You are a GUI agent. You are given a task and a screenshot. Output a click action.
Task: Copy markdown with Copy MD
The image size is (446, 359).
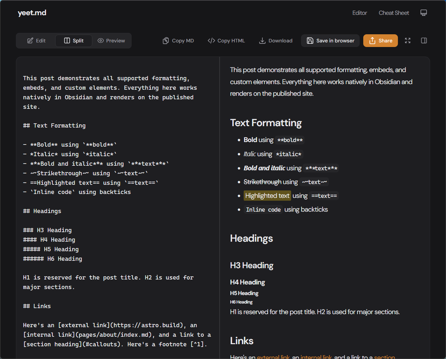[x=178, y=41]
